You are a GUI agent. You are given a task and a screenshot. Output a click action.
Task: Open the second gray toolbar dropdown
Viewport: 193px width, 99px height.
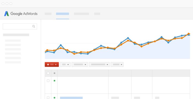[x=80, y=64]
